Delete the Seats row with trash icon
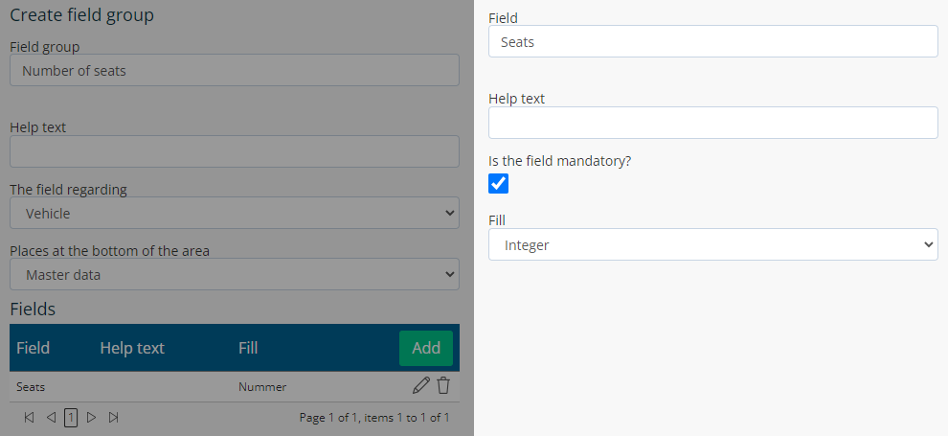 (x=443, y=386)
